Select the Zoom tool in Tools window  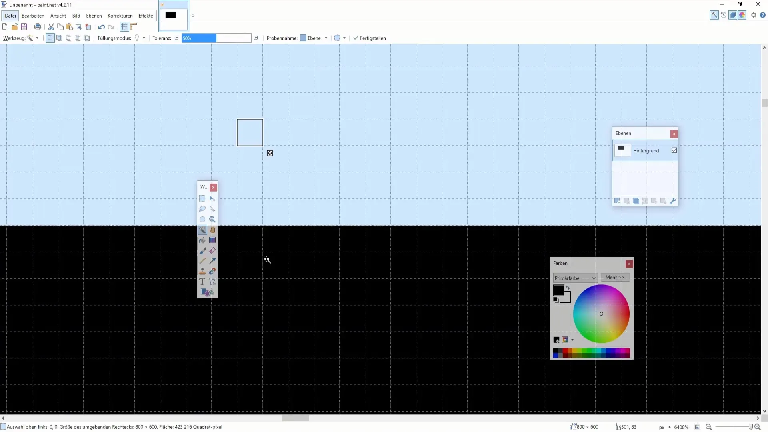tap(212, 219)
